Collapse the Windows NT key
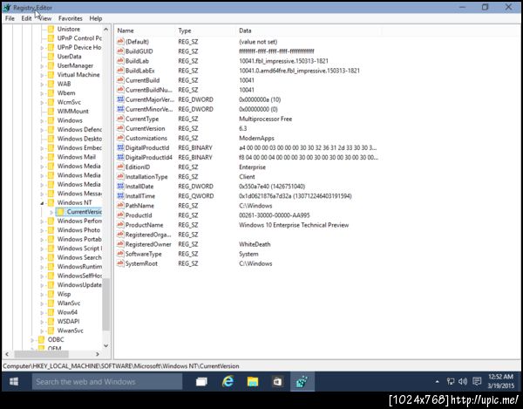The height and width of the screenshot is (409, 523). pos(42,203)
